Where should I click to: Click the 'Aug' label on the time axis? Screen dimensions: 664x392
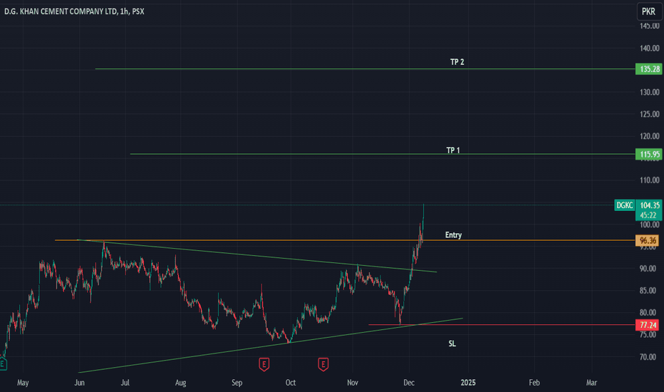click(180, 383)
